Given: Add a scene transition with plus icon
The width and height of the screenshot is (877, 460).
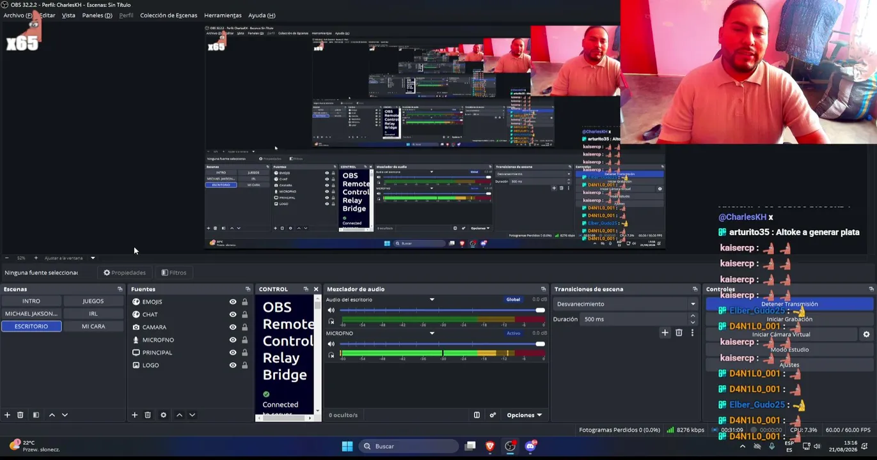Looking at the screenshot, I should point(665,333).
